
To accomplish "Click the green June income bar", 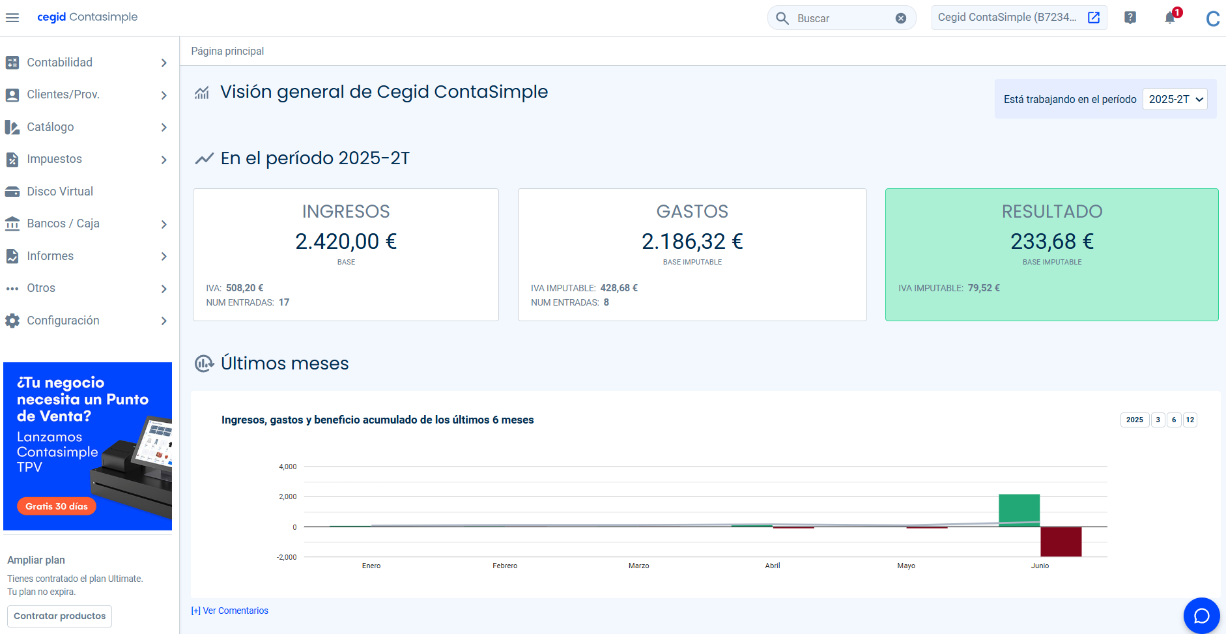I will (1019, 510).
